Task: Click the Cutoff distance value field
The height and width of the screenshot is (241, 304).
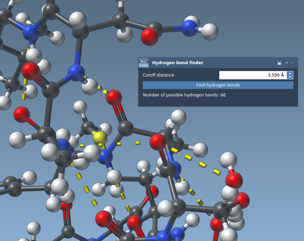Action: (253, 75)
